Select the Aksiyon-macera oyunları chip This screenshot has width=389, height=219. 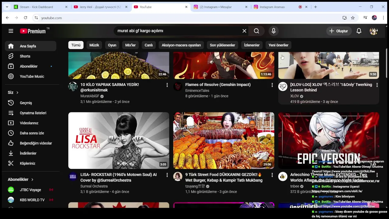181,45
